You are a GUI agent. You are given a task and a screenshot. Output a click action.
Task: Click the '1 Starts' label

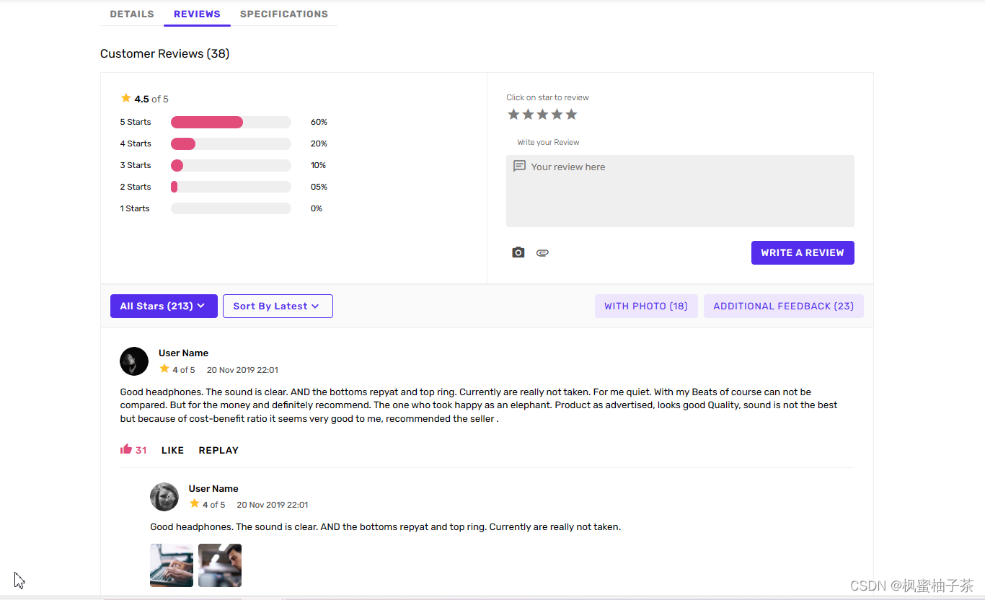tap(135, 208)
